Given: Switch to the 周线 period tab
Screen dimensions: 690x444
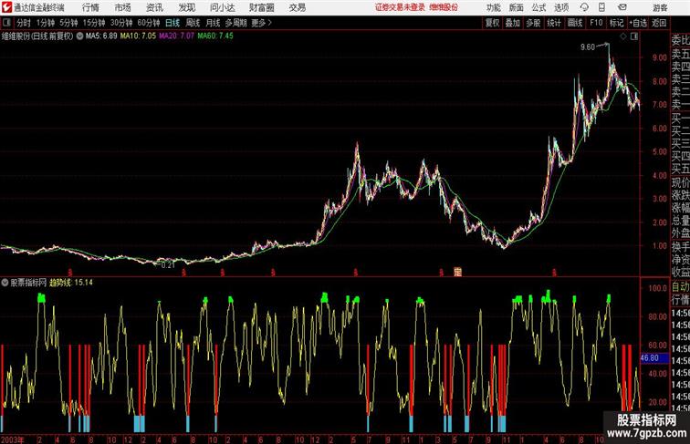Looking at the screenshot, I should click(193, 23).
